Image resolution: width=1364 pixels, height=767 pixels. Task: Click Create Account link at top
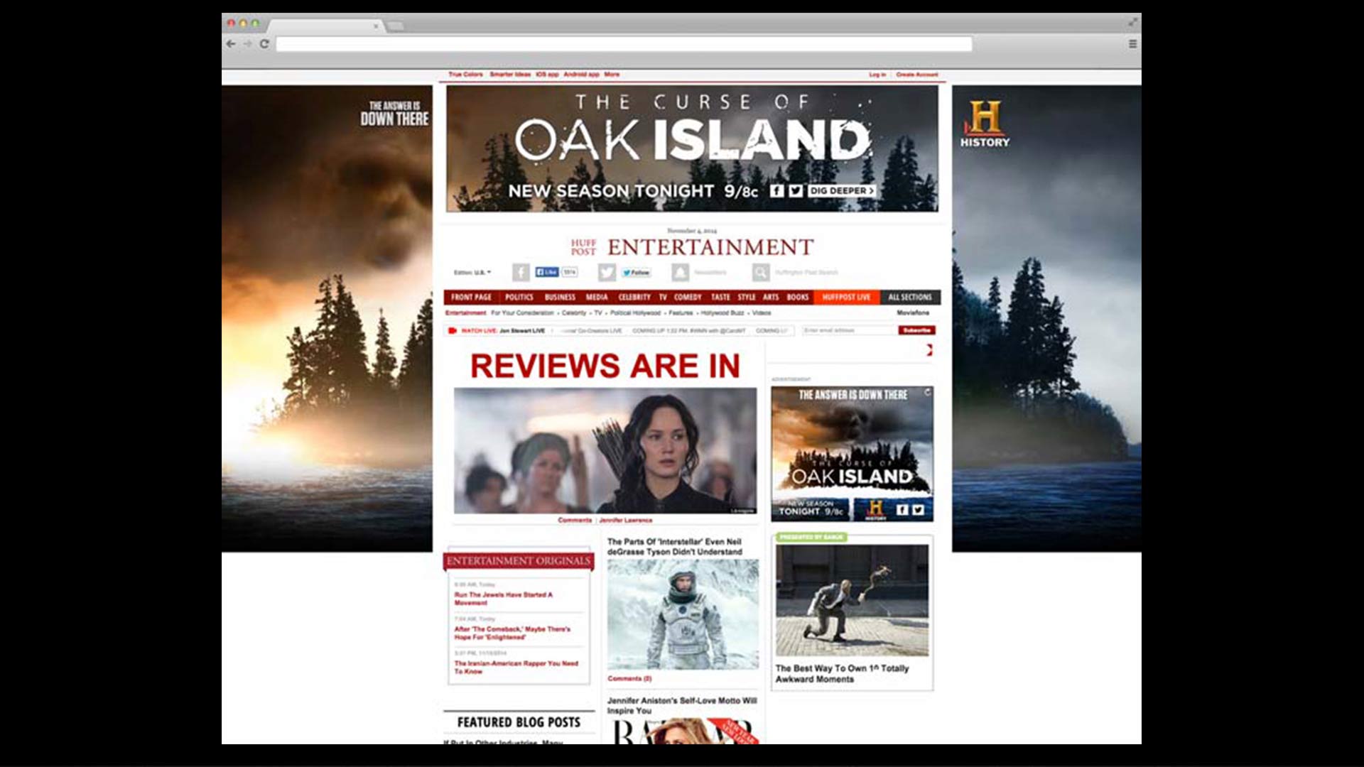click(x=917, y=75)
